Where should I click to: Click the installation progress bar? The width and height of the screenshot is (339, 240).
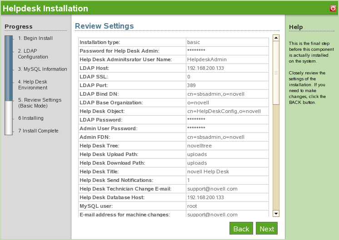[x=9, y=85]
